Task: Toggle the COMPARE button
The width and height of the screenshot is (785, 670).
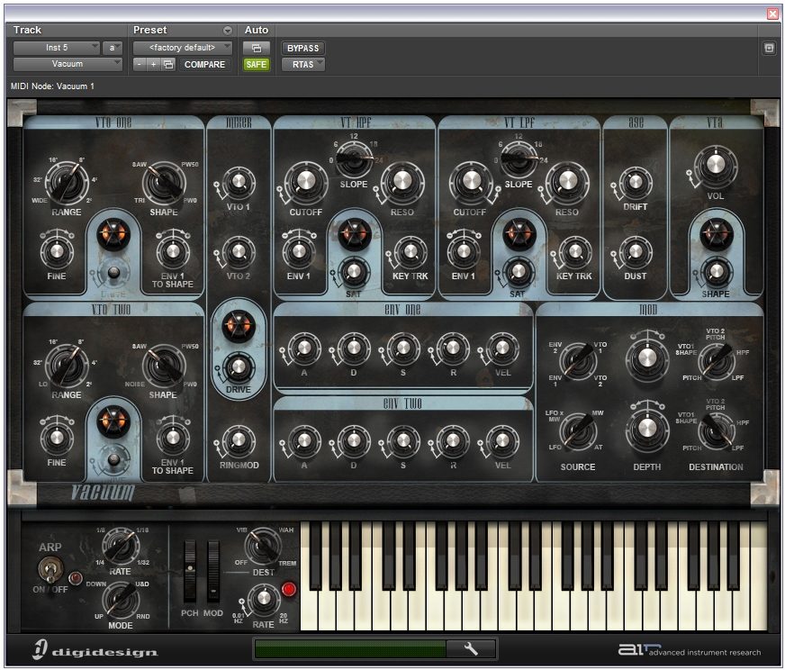Action: tap(204, 64)
